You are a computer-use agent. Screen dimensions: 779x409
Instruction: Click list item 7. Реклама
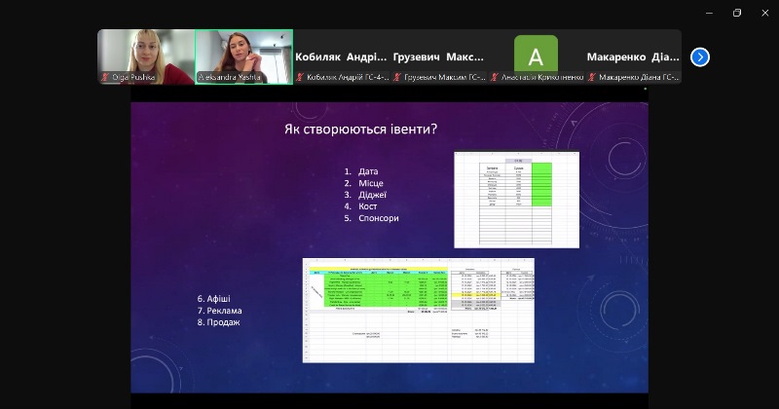coord(220,311)
